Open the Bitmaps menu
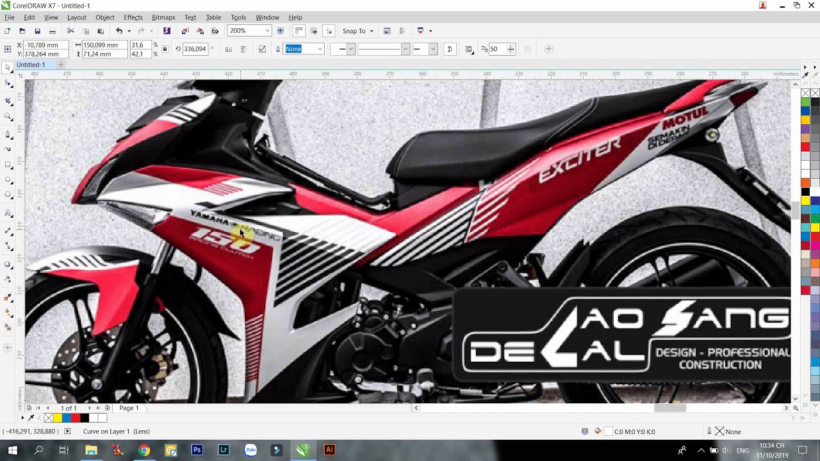This screenshot has height=461, width=820. tap(163, 17)
